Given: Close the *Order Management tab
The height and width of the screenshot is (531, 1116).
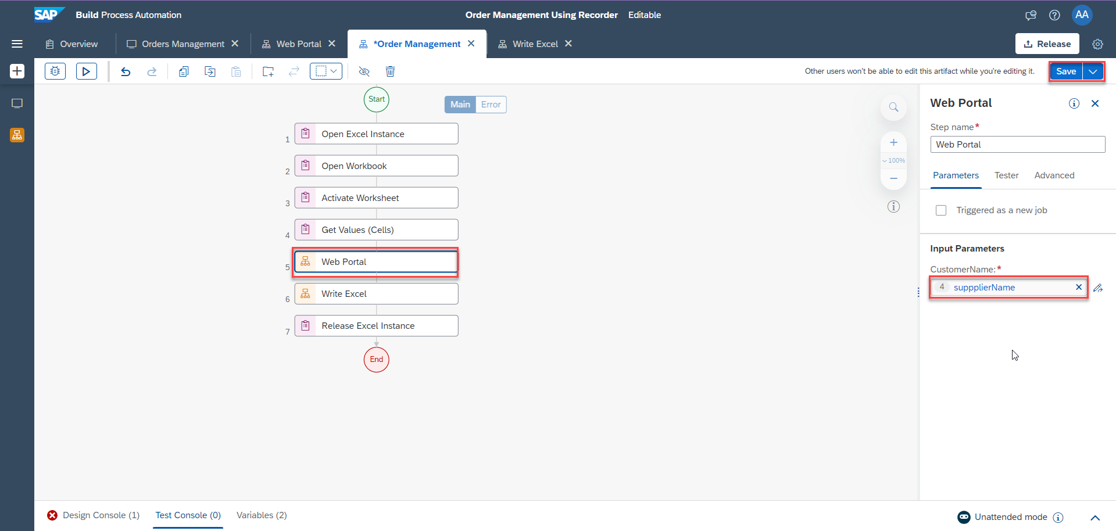Looking at the screenshot, I should click(x=471, y=44).
